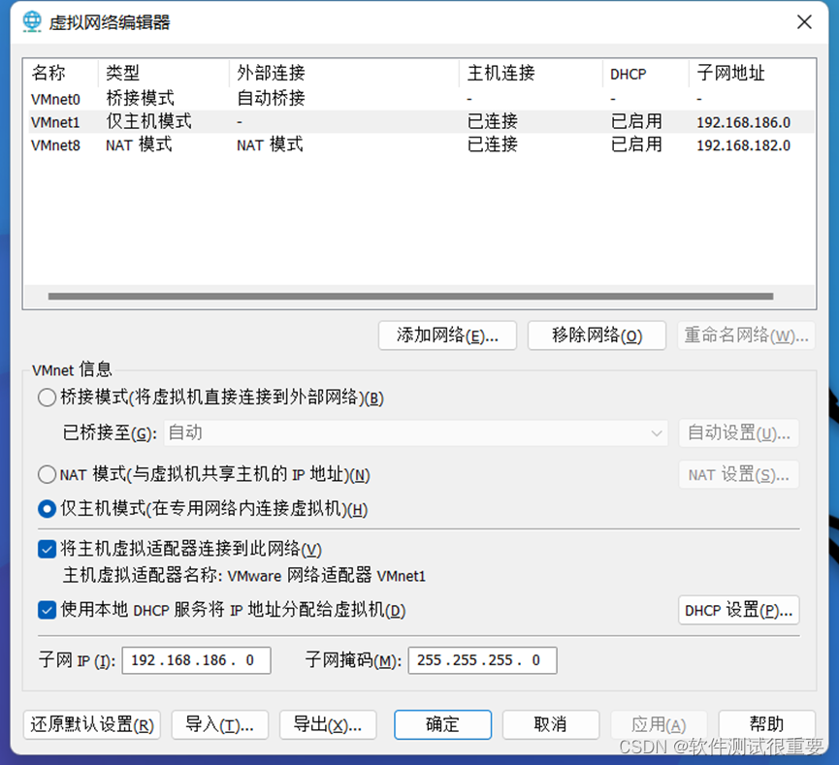The image size is (839, 765).
Task: Click 自动桥接 cell in VMnet0 row
Action: click(x=271, y=99)
